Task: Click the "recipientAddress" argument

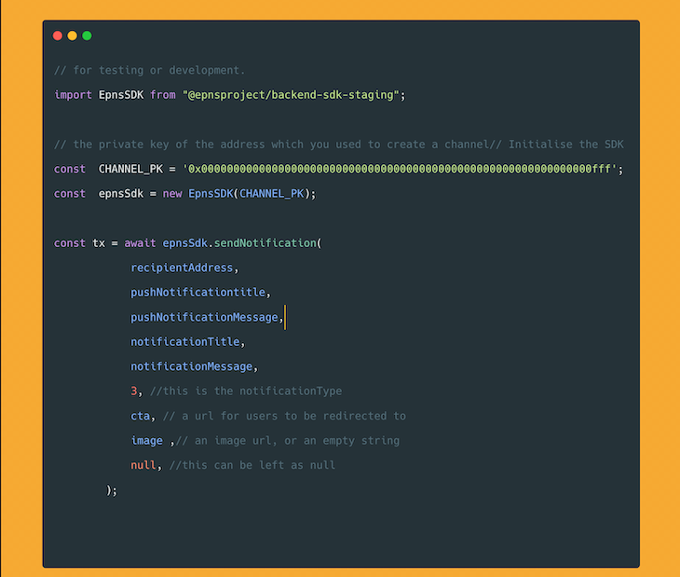Action: point(182,268)
